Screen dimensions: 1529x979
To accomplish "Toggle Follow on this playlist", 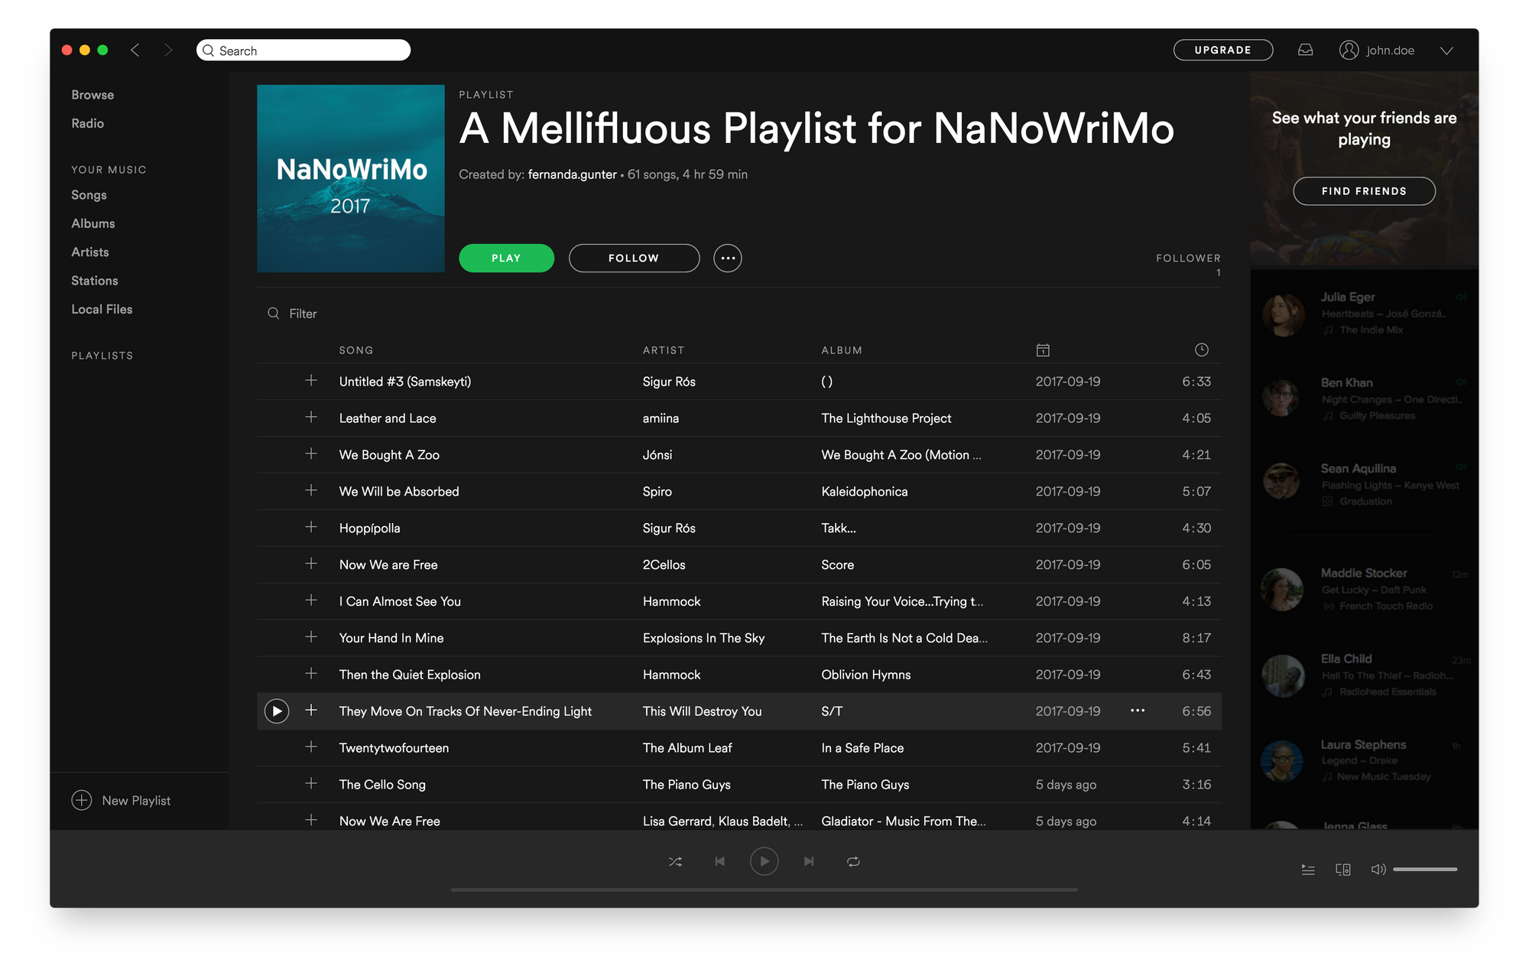I will (633, 258).
